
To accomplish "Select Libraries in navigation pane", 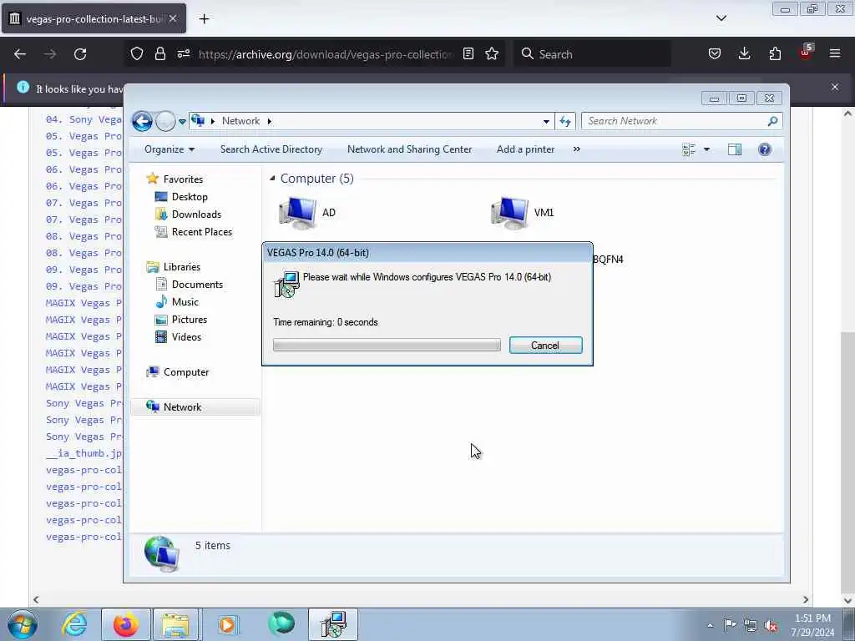I will [174, 266].
